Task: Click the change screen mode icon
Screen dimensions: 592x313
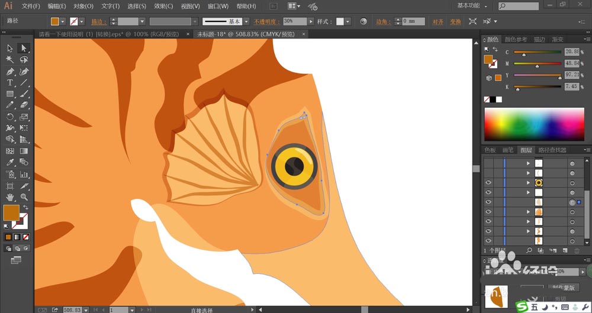Action: [16, 260]
